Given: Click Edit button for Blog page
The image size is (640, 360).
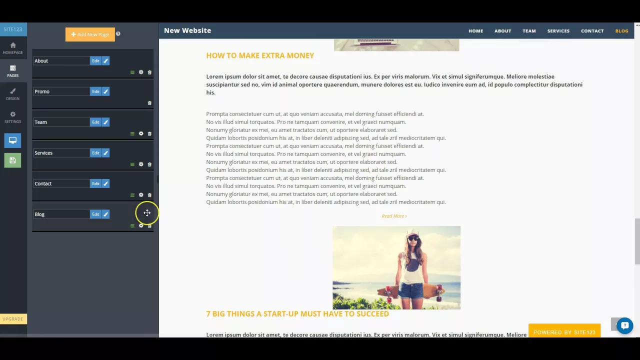Looking at the screenshot, I should click(x=95, y=214).
